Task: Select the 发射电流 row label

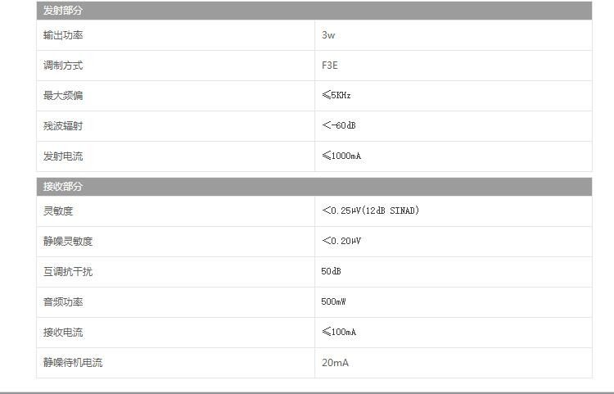Action: pos(63,156)
